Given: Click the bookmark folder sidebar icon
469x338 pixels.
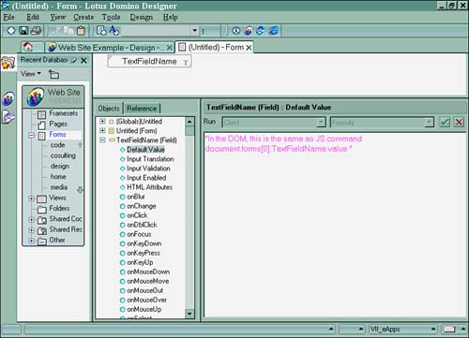Looking at the screenshot, I should (8, 63).
